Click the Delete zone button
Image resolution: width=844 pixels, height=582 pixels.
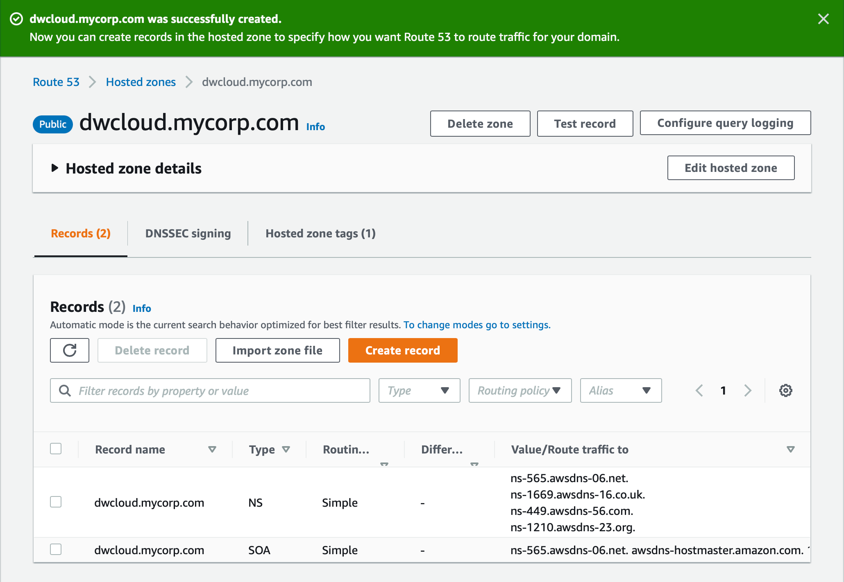coord(480,124)
